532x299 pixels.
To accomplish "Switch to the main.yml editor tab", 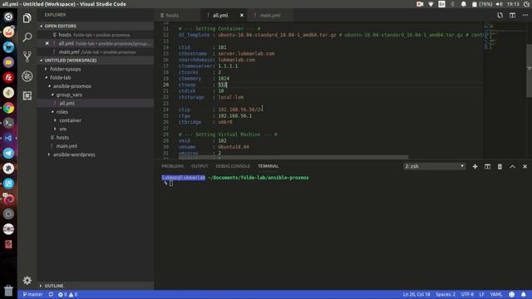I will (x=270, y=15).
